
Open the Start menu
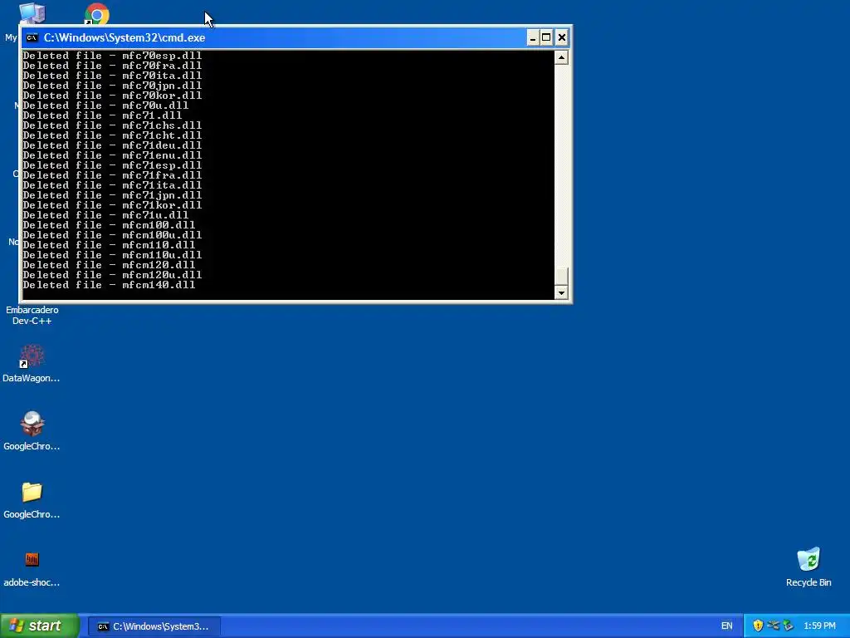click(x=40, y=626)
